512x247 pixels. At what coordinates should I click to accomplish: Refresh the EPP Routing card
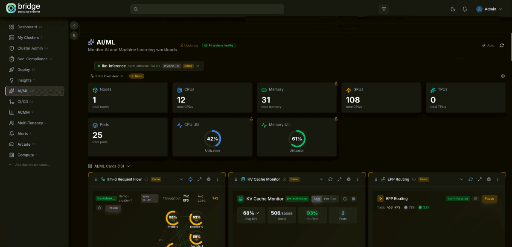click(x=470, y=179)
